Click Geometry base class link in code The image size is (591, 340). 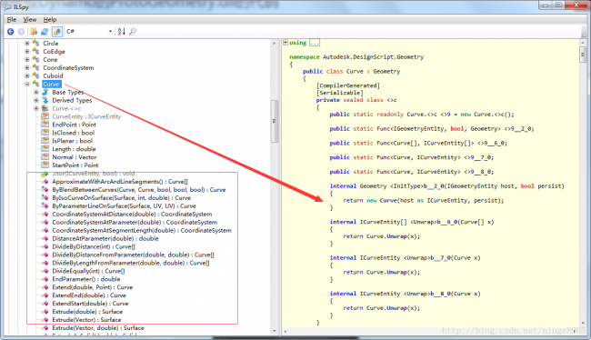coord(386,71)
